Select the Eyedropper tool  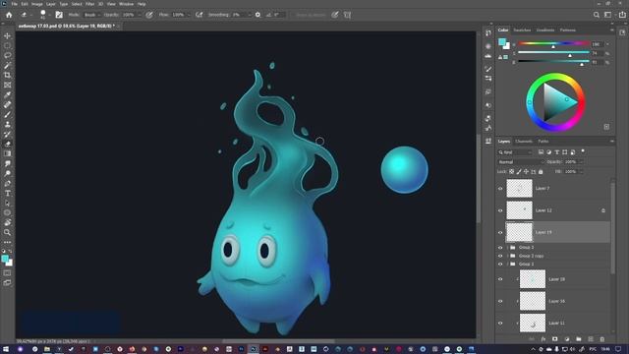tap(7, 94)
